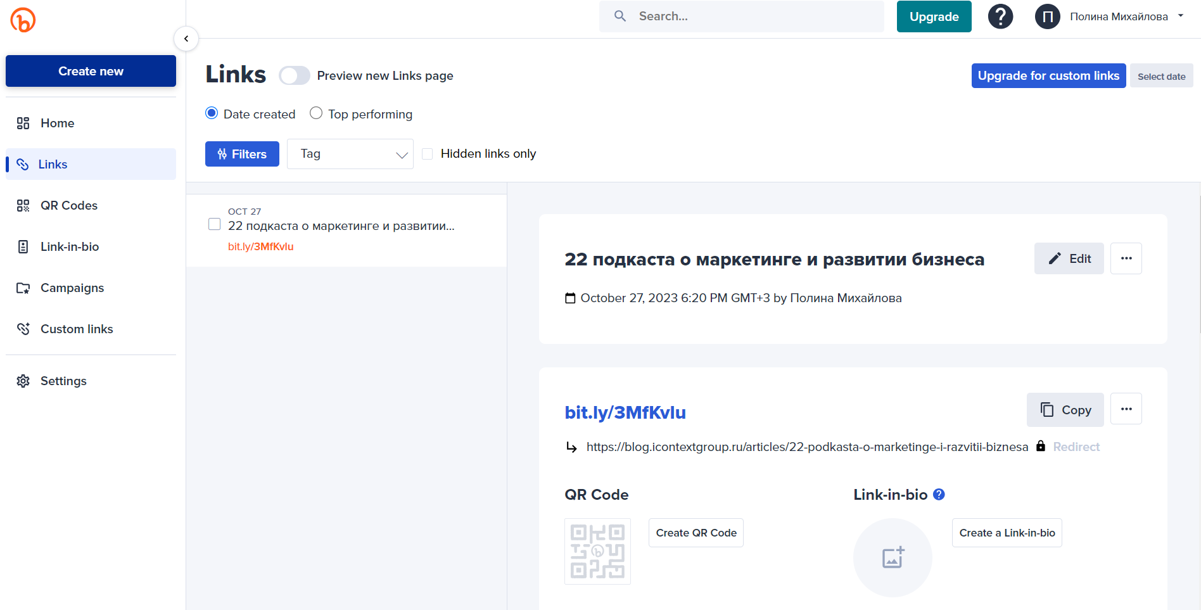Click the search magnifier icon
Screen dimensions: 1201x610
tap(620, 16)
